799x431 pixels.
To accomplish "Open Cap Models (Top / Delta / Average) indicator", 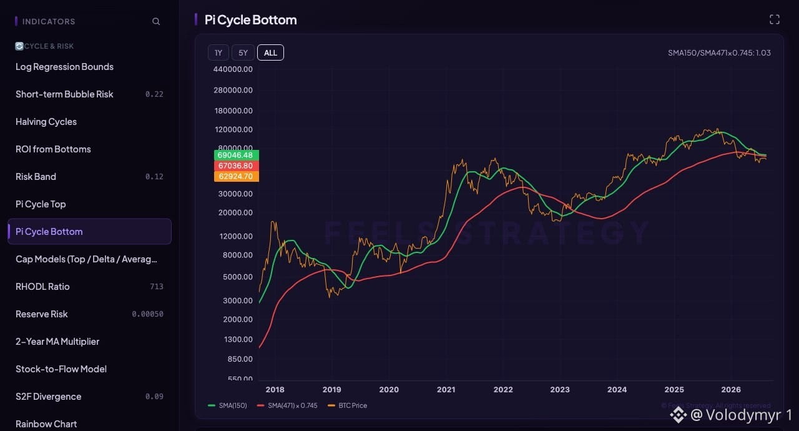I will (x=89, y=259).
